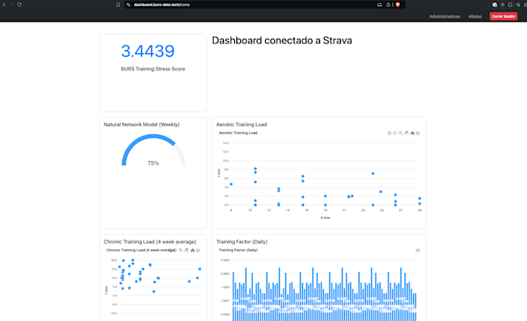Click the share icon in the address bar

coord(388,5)
